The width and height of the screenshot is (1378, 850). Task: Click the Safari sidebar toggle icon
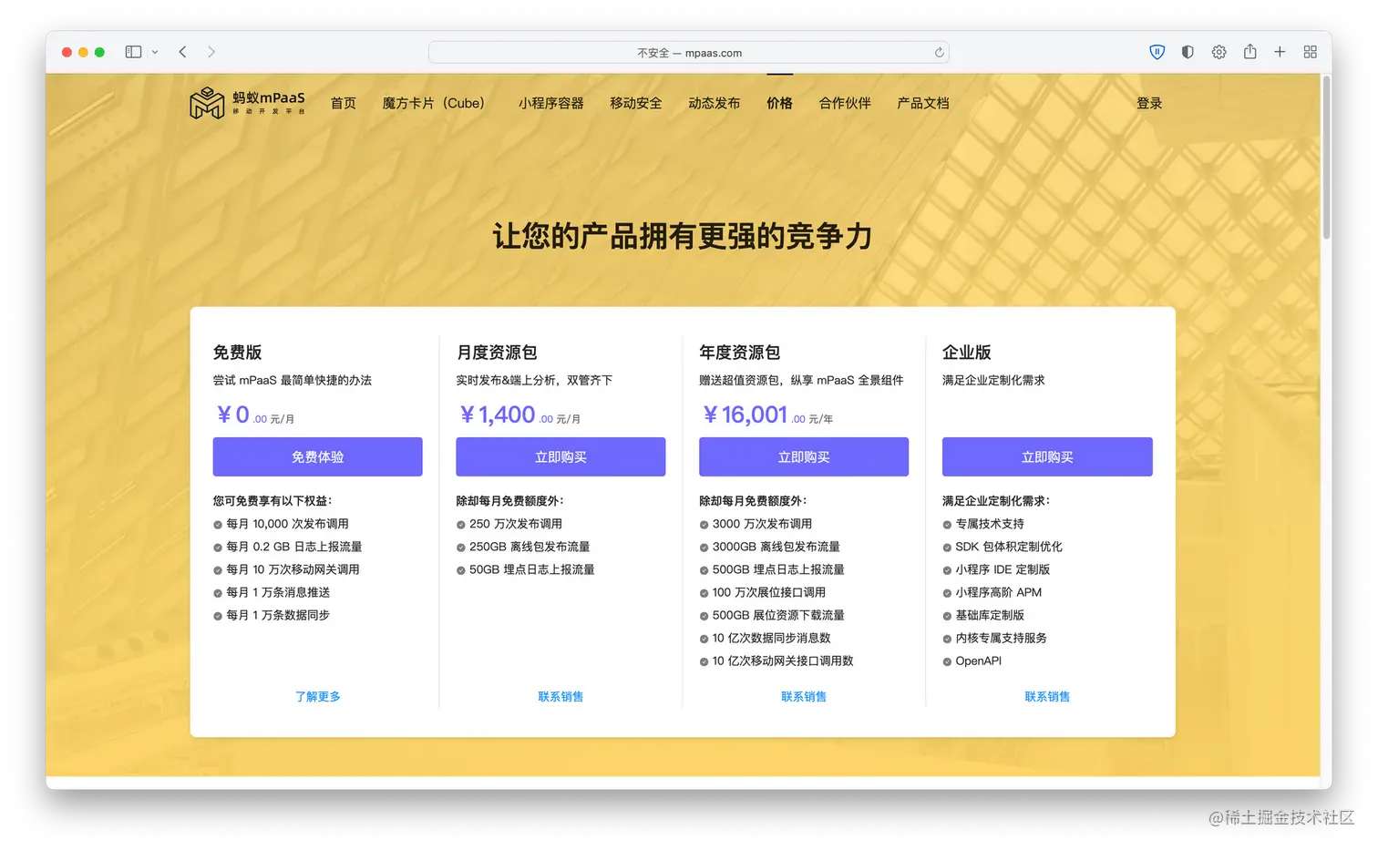click(x=133, y=52)
